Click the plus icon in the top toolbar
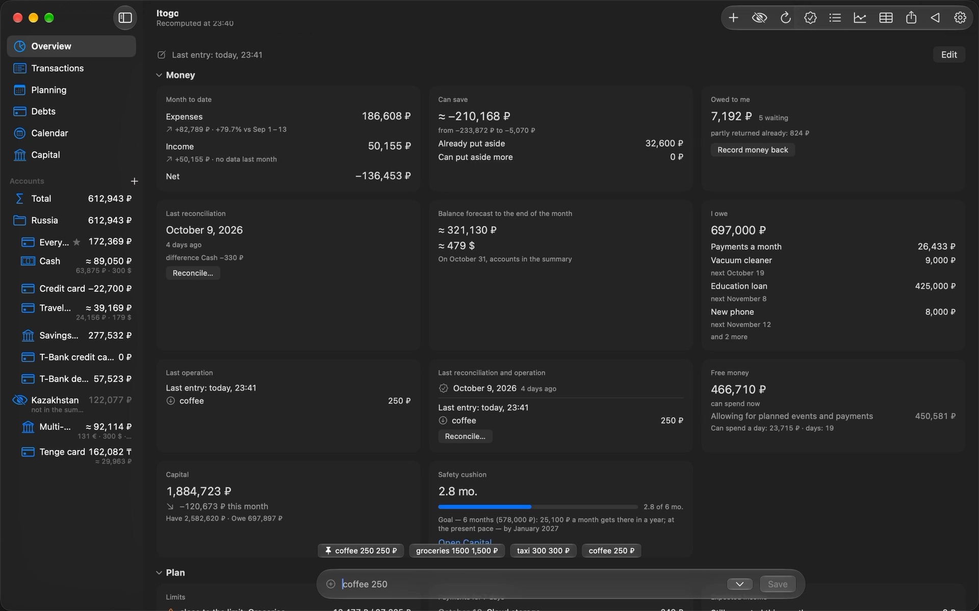The height and width of the screenshot is (611, 979). point(733,18)
